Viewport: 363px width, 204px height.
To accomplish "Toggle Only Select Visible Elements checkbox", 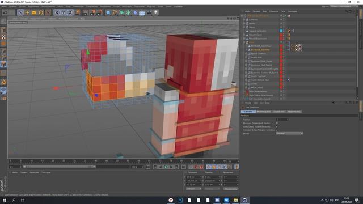I will pos(277,127).
